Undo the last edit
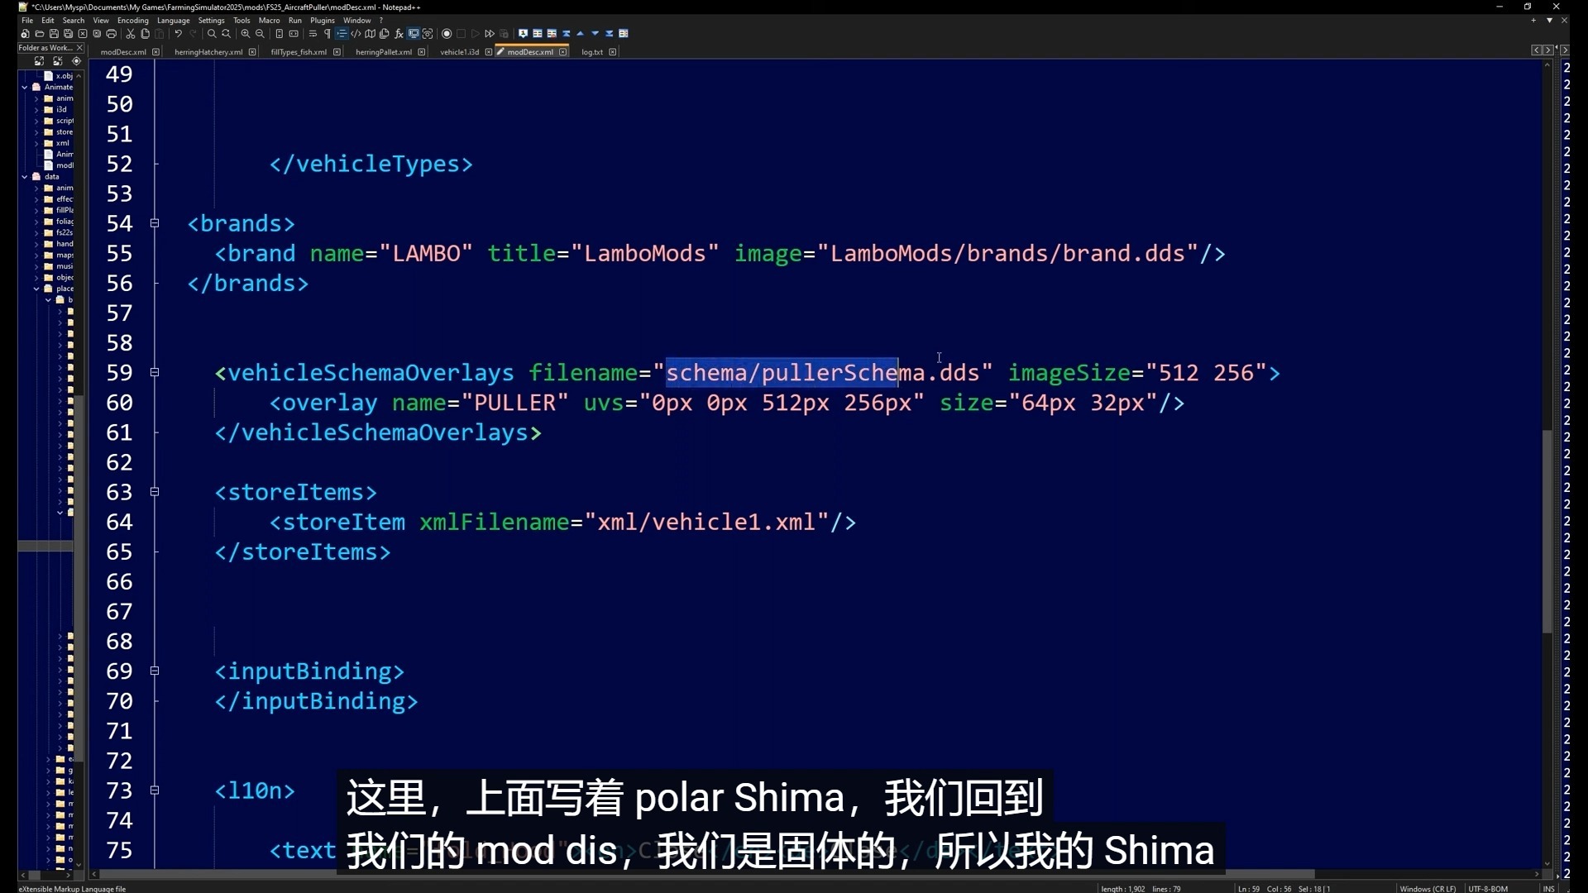The width and height of the screenshot is (1588, 893). pos(178,34)
